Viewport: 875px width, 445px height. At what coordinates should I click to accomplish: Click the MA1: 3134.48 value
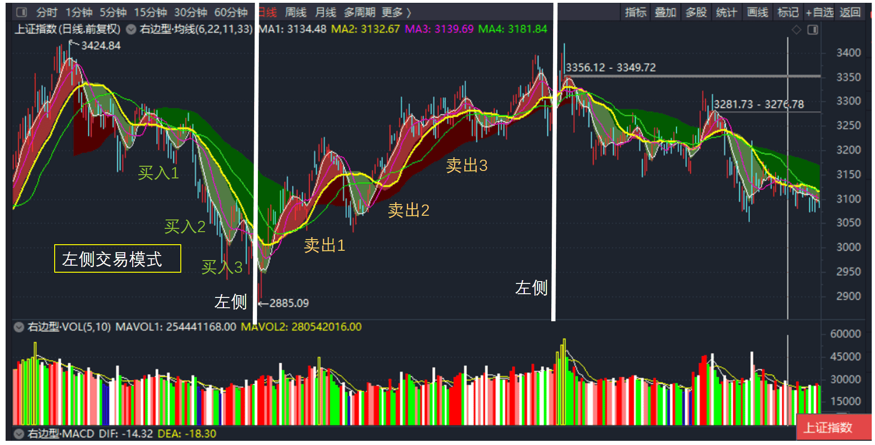[292, 29]
